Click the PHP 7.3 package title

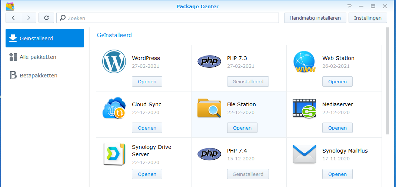[237, 58]
